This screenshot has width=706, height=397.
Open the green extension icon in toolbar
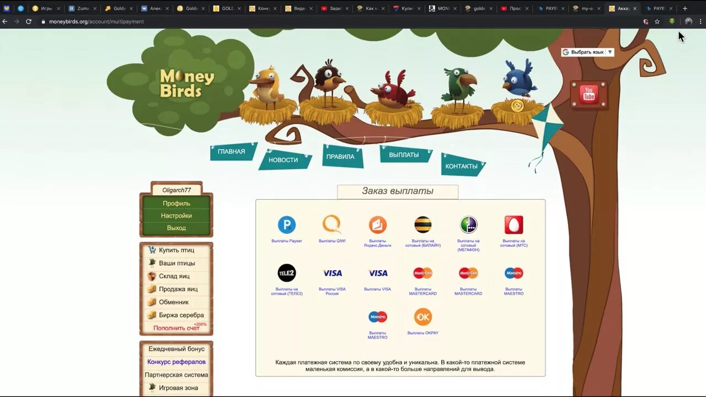[x=672, y=22]
